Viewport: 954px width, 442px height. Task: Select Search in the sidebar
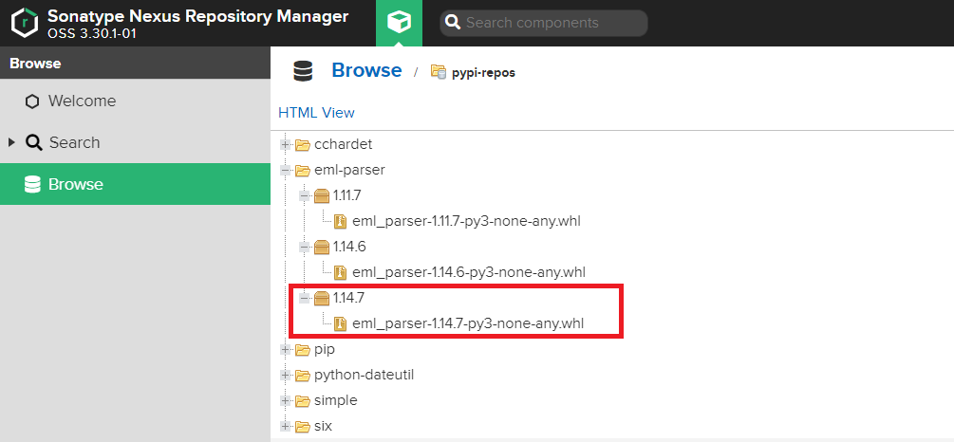[135, 142]
